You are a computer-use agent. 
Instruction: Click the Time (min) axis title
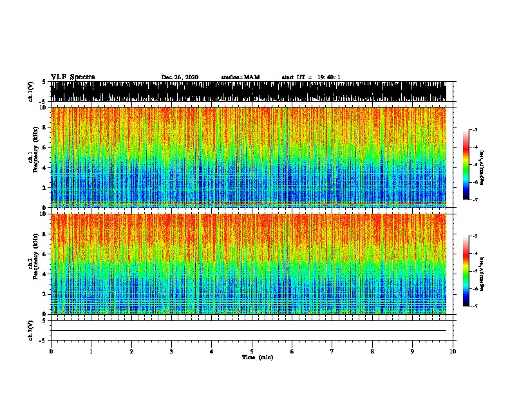[x=258, y=357]
